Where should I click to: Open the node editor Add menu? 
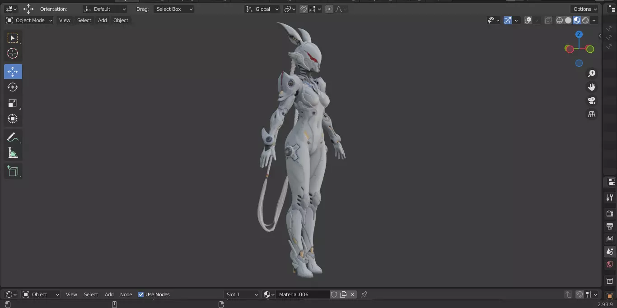tap(109, 294)
